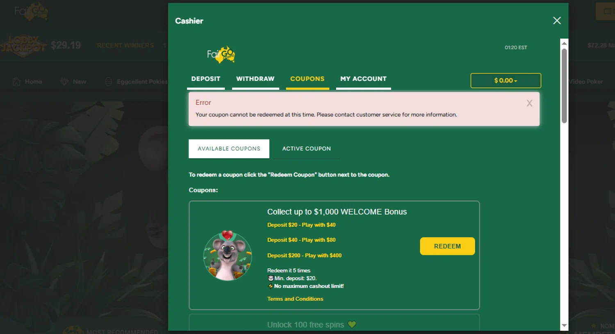Screen dimensions: 615x334
Task: Select Deposit $40 - Play with $80 offer
Action: pyautogui.click(x=301, y=240)
